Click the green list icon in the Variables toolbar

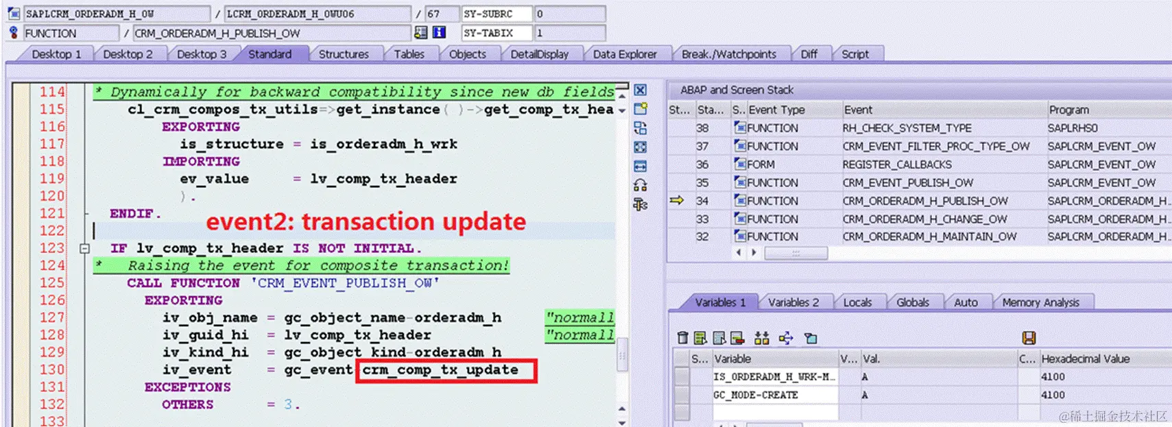pyautogui.click(x=700, y=337)
